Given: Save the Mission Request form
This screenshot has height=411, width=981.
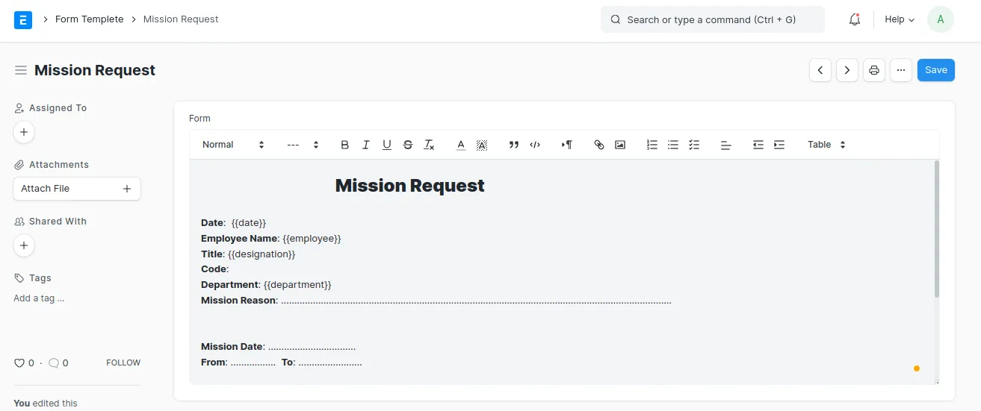Looking at the screenshot, I should 936,70.
